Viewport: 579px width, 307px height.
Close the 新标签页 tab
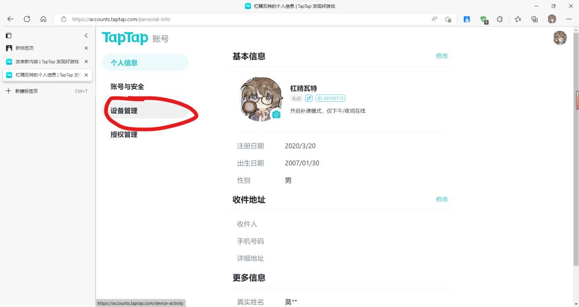pos(86,48)
